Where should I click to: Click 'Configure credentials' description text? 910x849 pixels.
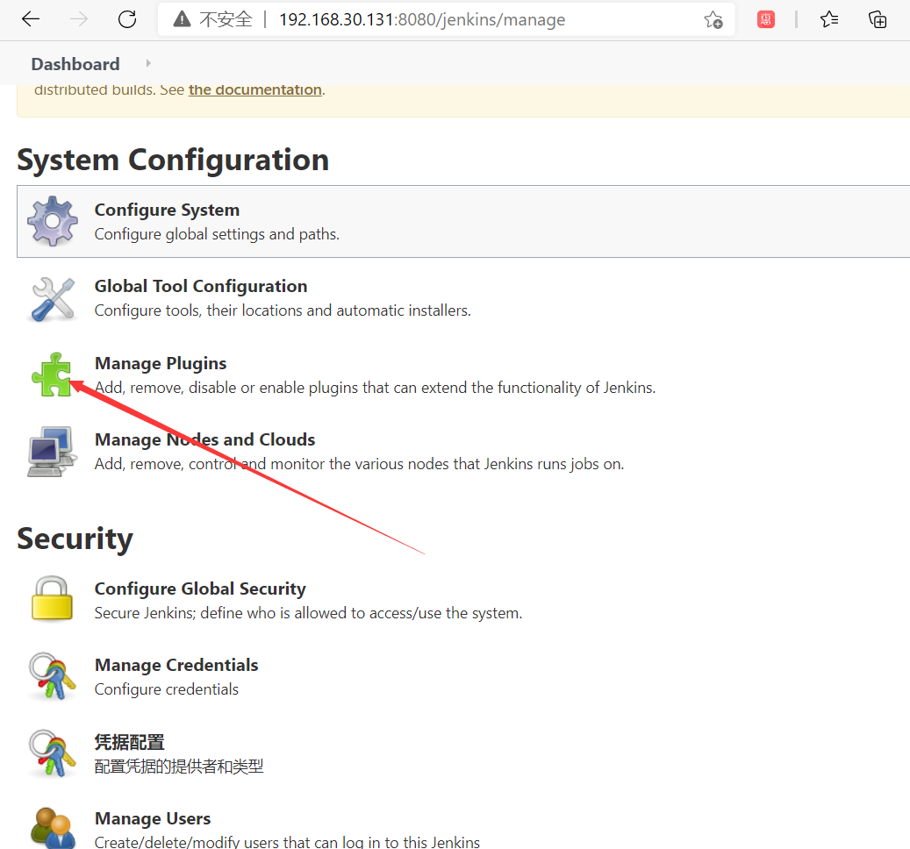click(167, 689)
